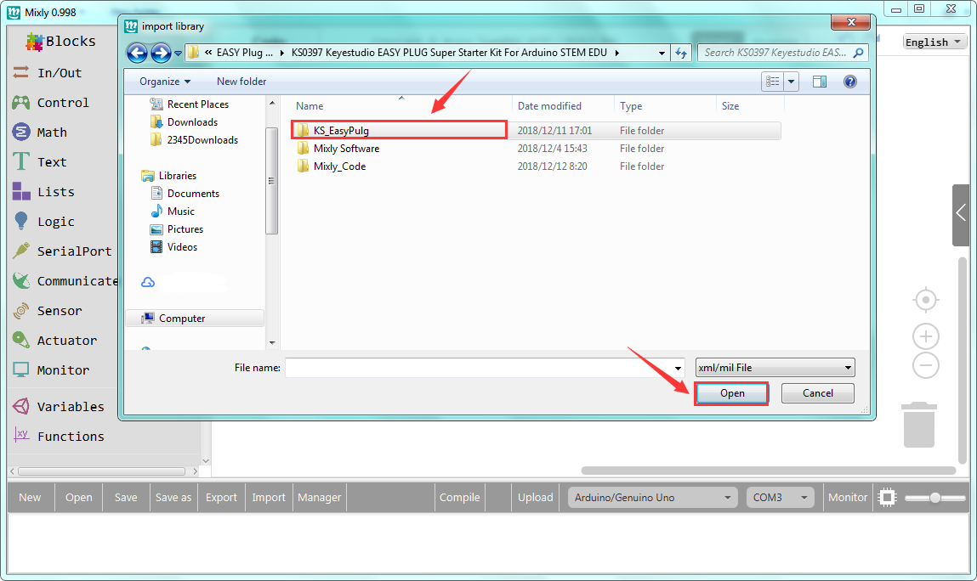The height and width of the screenshot is (581, 977).
Task: Click Manager in the bottom toolbar
Action: pos(319,498)
